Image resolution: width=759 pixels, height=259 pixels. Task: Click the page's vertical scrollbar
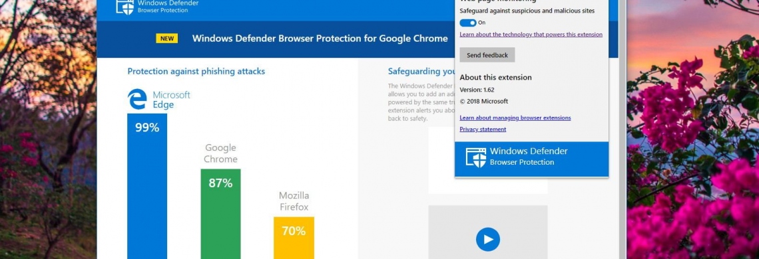coord(623,129)
